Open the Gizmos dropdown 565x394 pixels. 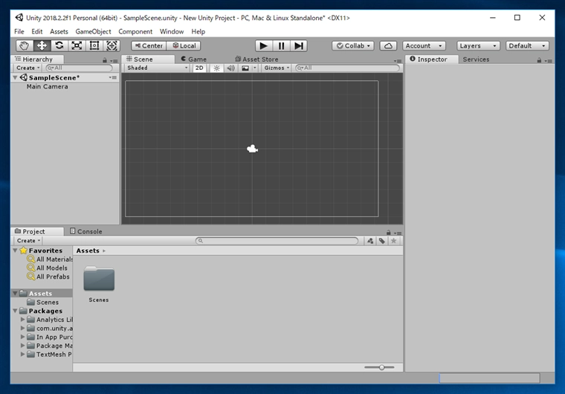pyautogui.click(x=277, y=68)
